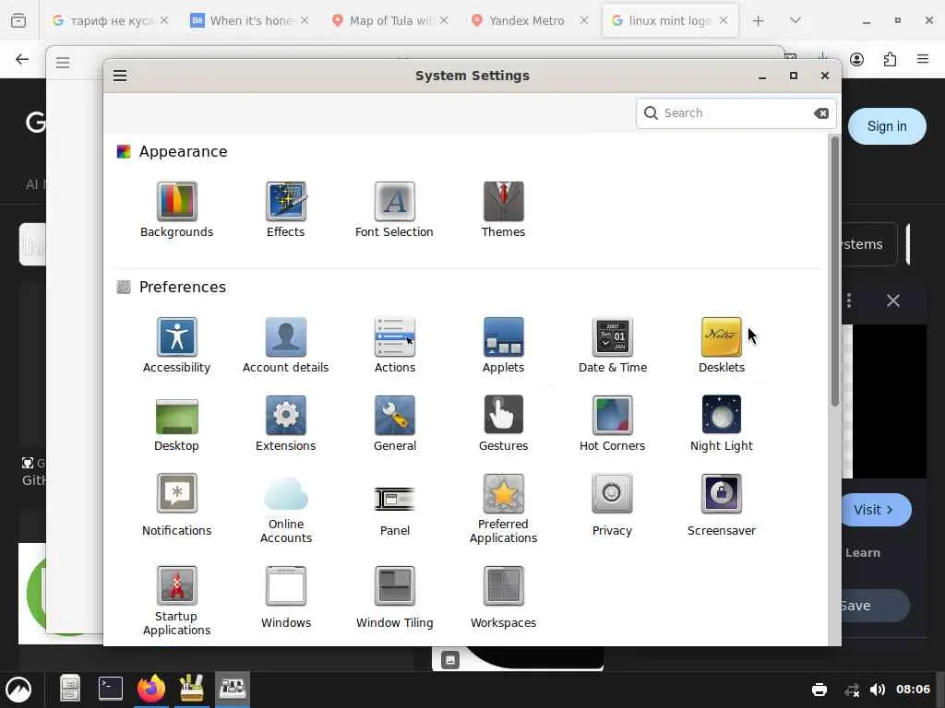Open Accessibility preferences
The height and width of the screenshot is (708, 945).
pos(176,345)
